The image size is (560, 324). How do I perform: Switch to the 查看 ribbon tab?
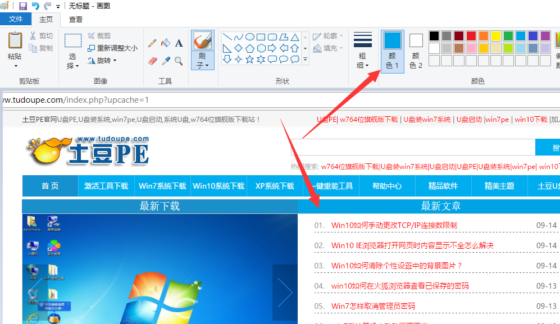[75, 19]
